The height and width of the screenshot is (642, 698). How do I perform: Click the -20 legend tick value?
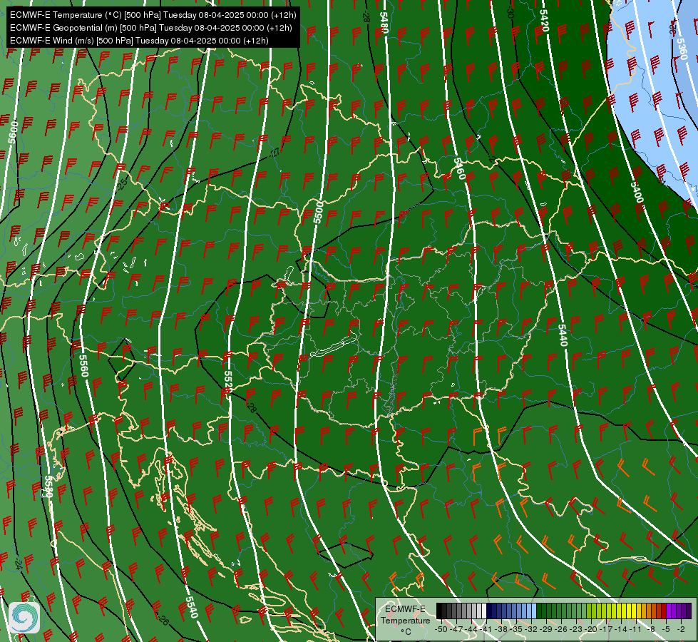[x=591, y=629]
